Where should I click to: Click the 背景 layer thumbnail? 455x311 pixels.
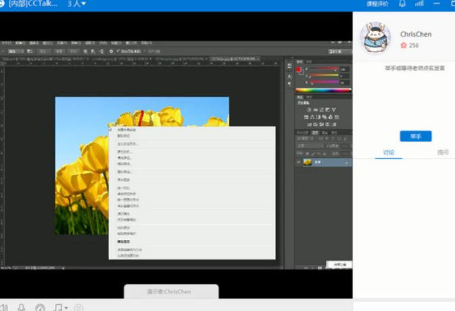[x=307, y=163]
